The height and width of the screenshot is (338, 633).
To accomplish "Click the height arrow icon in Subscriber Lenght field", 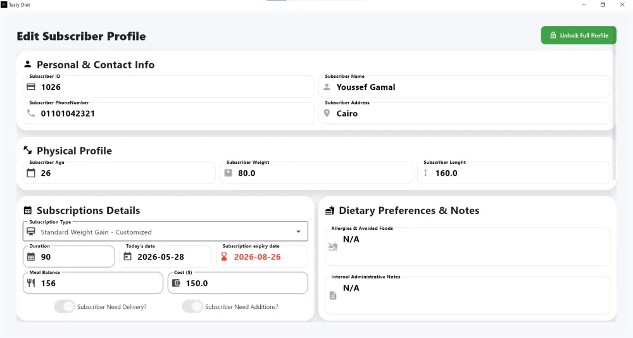I will pos(425,173).
